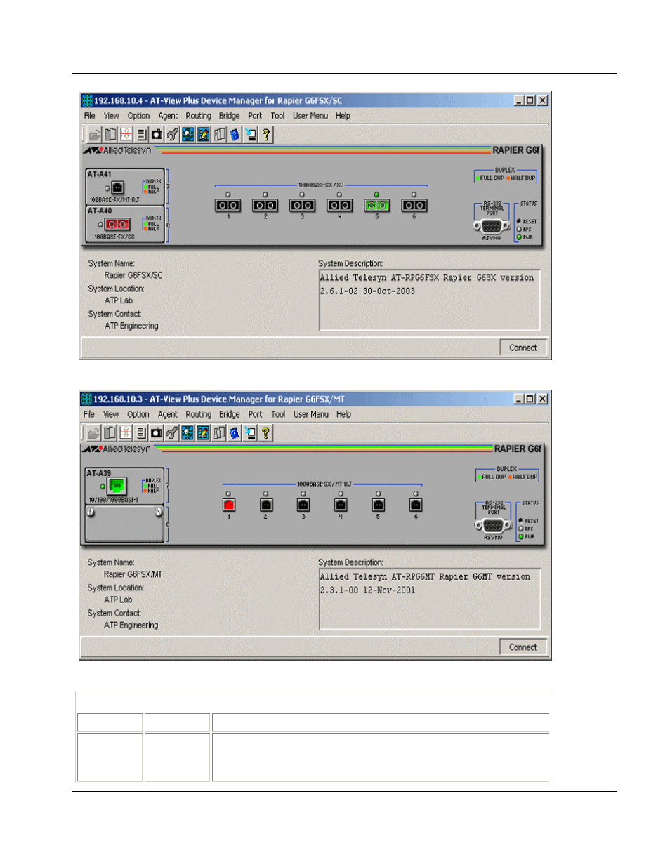The height and width of the screenshot is (867, 670).
Task: Click Connect button in G6FSX/SC window
Action: pyautogui.click(x=523, y=348)
